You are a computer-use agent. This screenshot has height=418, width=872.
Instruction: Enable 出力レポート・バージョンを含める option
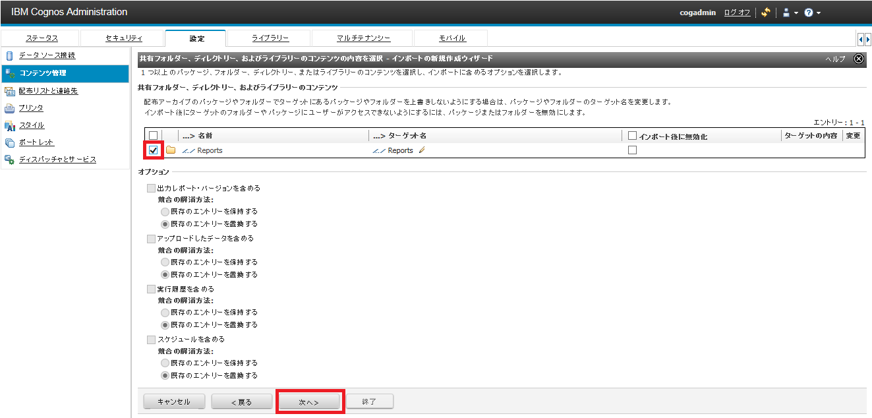point(152,188)
